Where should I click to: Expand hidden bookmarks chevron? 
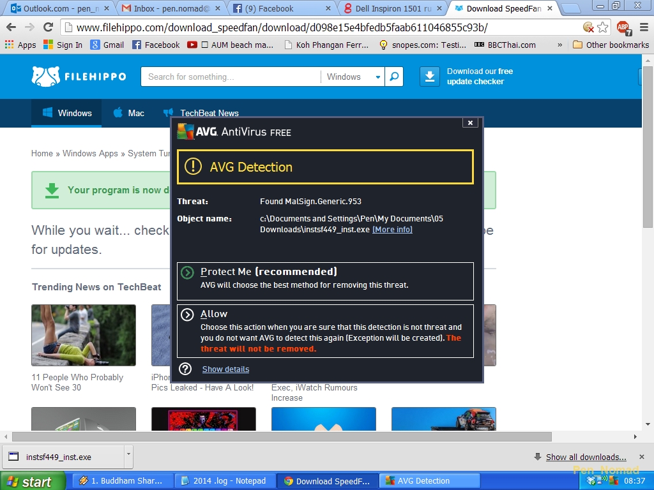(559, 45)
